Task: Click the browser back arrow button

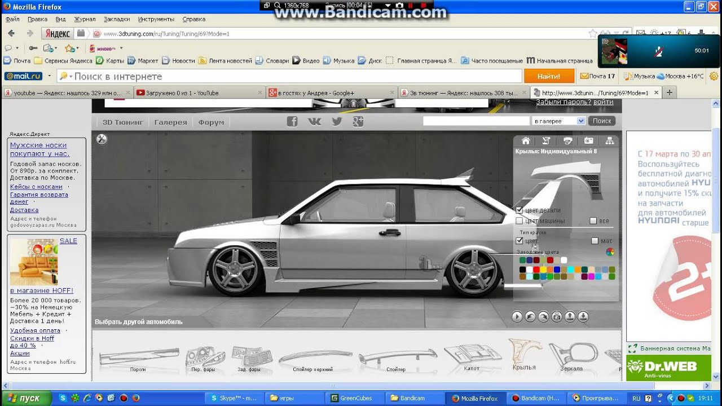Action: tap(12, 34)
